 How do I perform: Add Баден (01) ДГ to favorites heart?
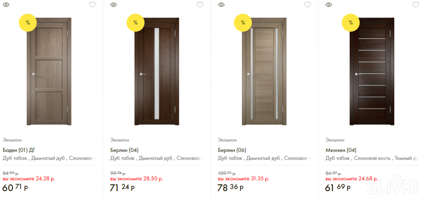92,5
